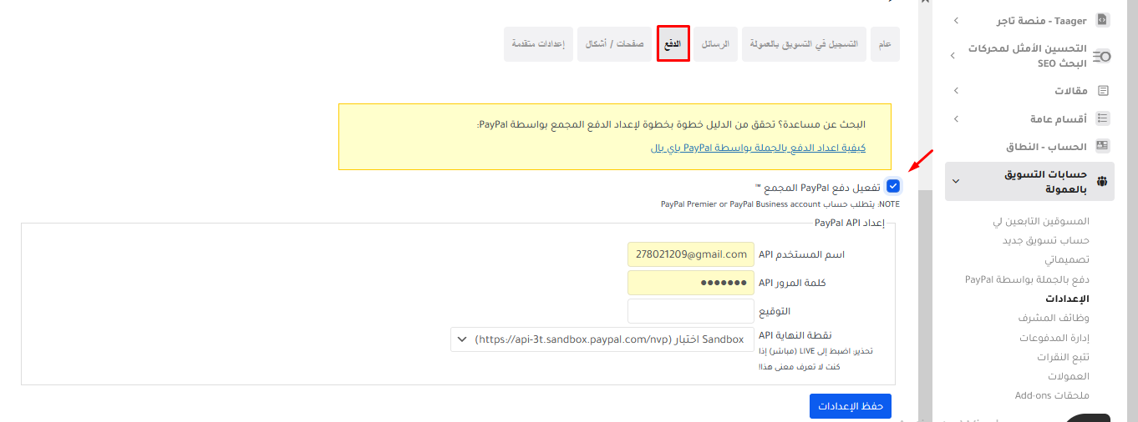The width and height of the screenshot is (1138, 422).
Task: Uncheck the تفعيل دفع PayPal المجمع checkbox
Action: point(893,186)
